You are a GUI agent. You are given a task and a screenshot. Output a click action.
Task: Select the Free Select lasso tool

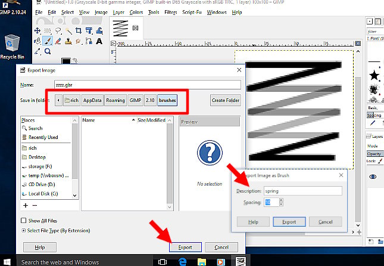[x=58, y=30]
